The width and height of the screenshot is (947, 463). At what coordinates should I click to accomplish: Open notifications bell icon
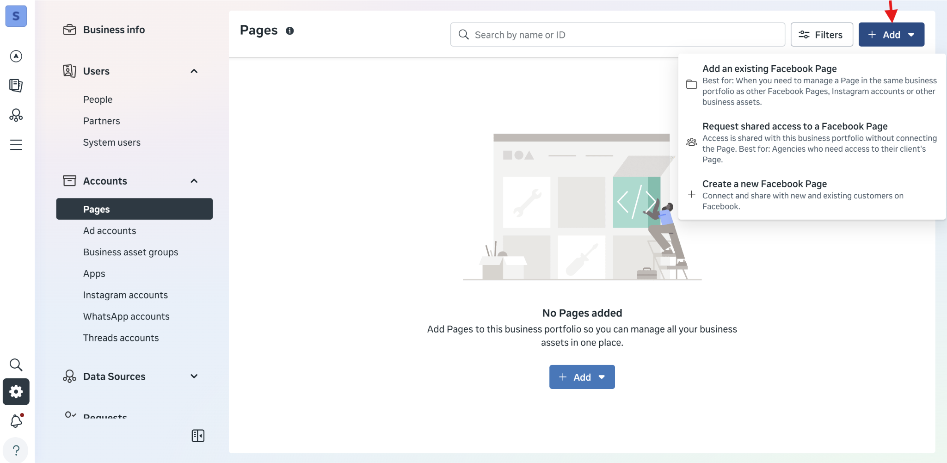(16, 421)
